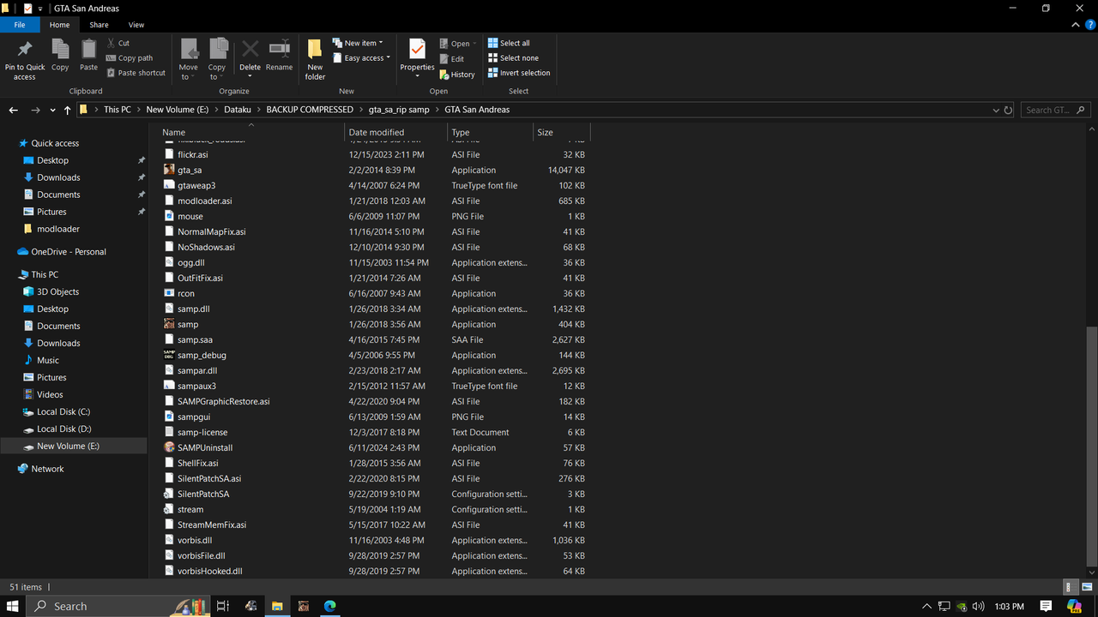Open the Move to dropdown
The height and width of the screenshot is (617, 1098).
tap(188, 59)
